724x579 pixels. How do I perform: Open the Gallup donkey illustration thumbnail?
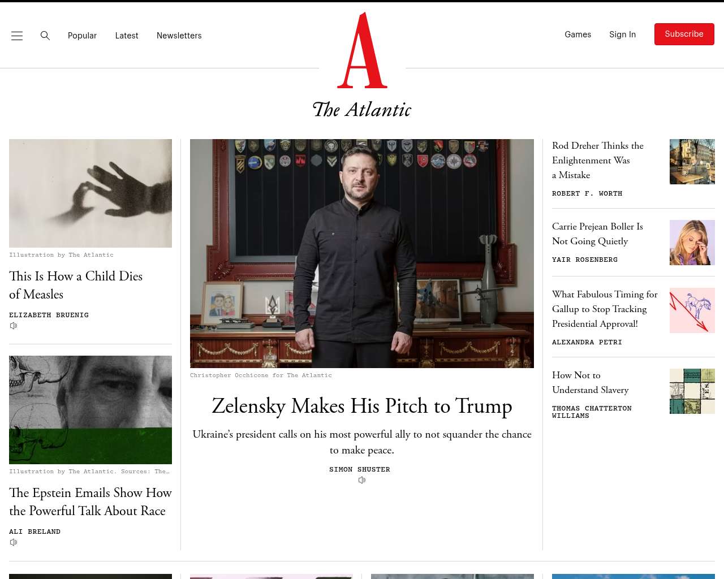click(692, 310)
